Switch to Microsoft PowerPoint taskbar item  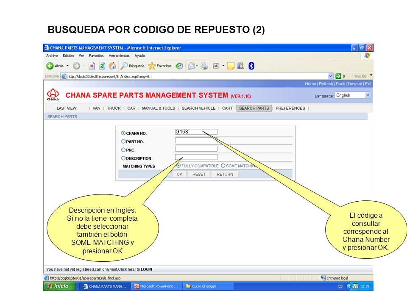[x=156, y=286]
